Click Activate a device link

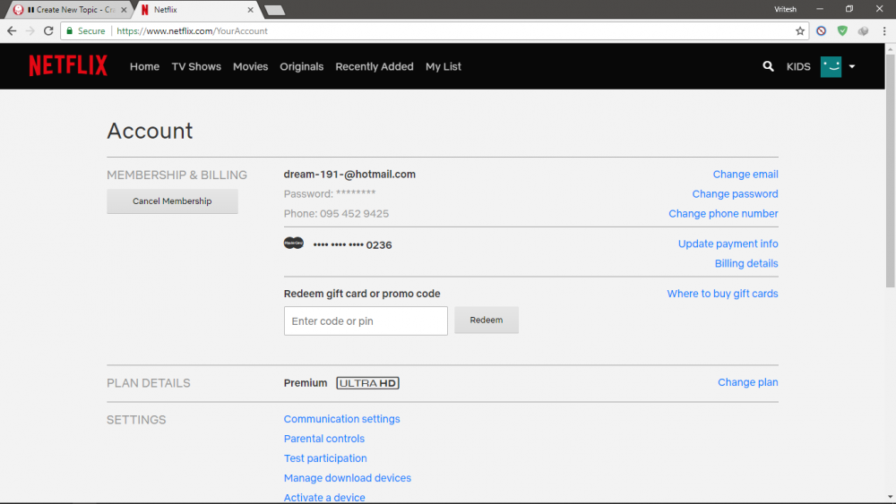pos(324,497)
